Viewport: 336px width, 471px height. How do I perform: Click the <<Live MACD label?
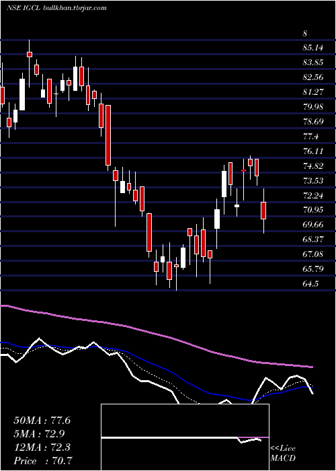(x=283, y=454)
